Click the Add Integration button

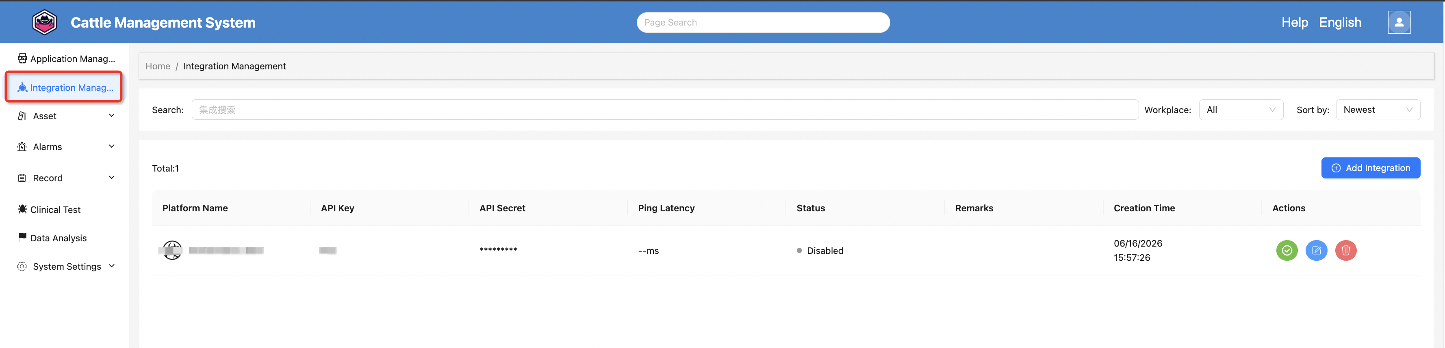coord(1370,168)
